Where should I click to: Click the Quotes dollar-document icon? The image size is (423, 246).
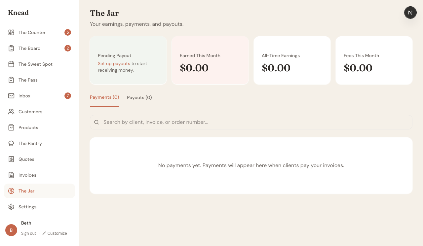11,159
